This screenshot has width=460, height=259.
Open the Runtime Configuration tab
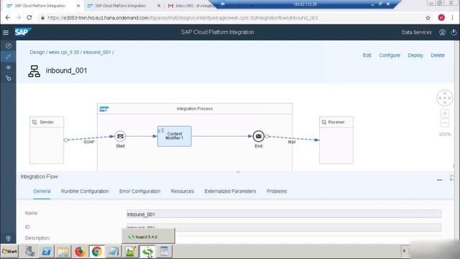(85, 191)
